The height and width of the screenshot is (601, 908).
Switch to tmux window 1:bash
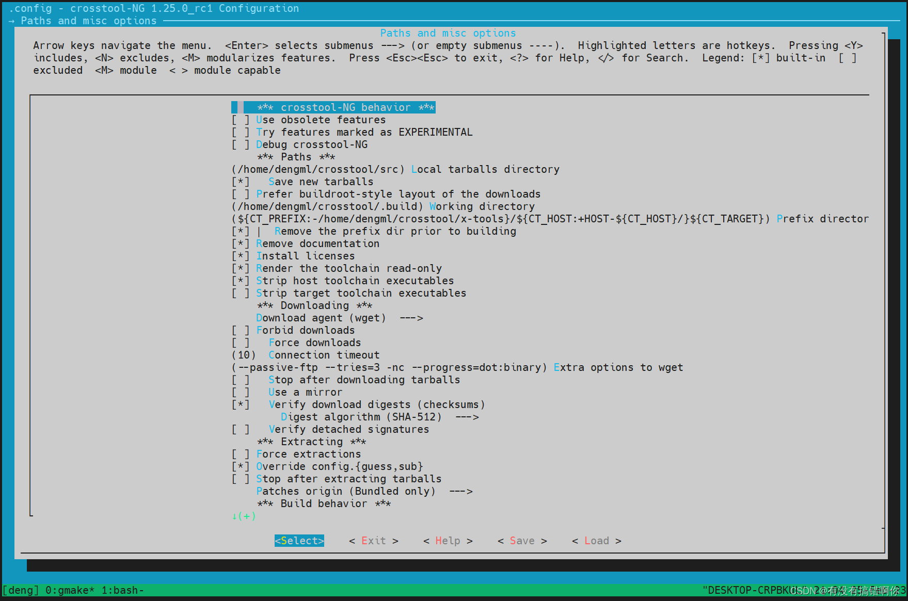pyautogui.click(x=123, y=590)
